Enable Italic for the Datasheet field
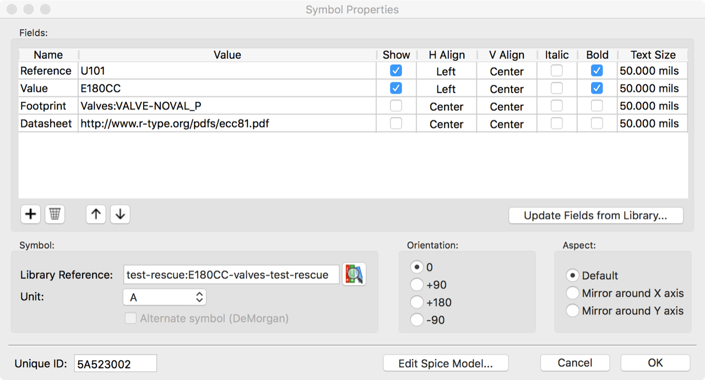Image resolution: width=705 pixels, height=380 pixels. [557, 123]
